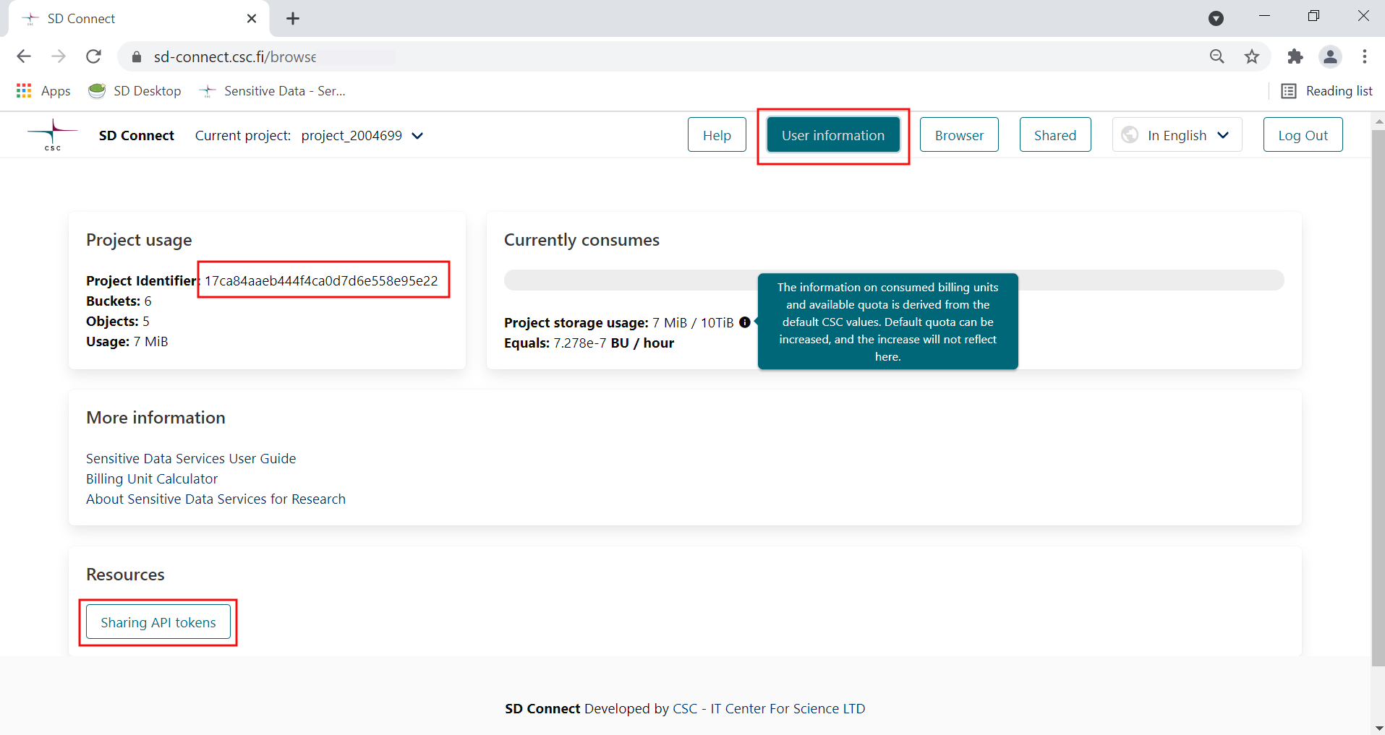This screenshot has height=735, width=1385.
Task: Open the tab search dropdown icon
Action: click(1216, 18)
